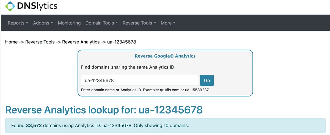
Task: Click the Go button
Action: tap(207, 80)
